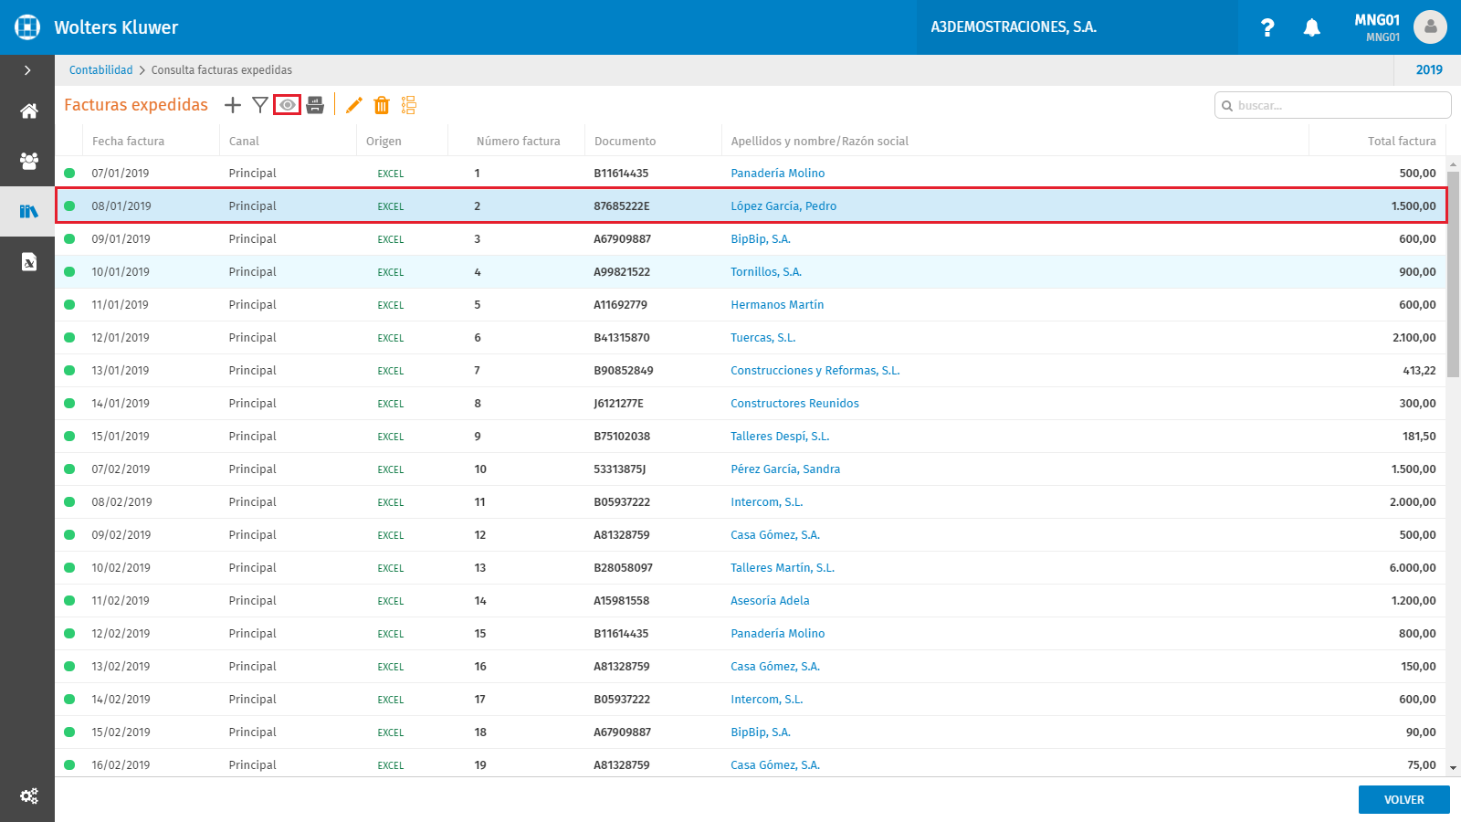This screenshot has width=1461, height=822.
Task: Click the print icon
Action: [315, 105]
